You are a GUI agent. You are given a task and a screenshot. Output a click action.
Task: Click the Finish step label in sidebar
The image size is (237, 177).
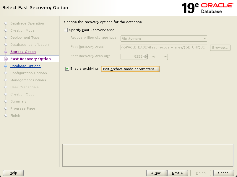(15, 116)
